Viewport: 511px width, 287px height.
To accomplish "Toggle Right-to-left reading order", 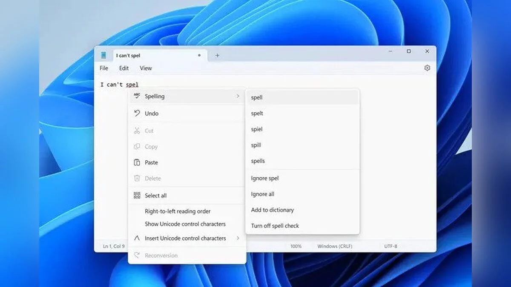I will point(178,211).
